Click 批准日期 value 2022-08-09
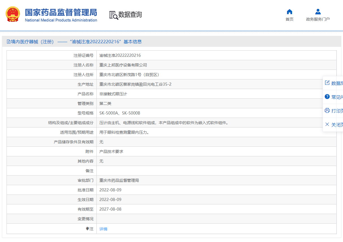This screenshot has height=242, width=343. 111,190
